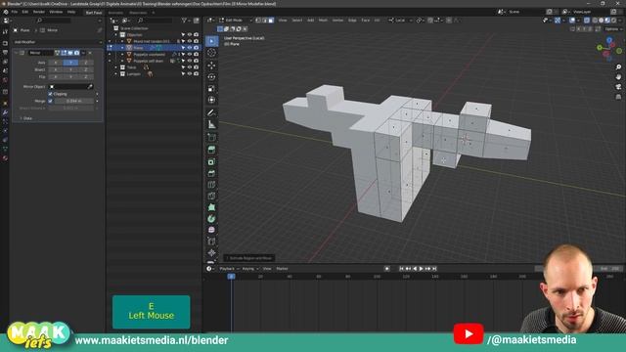Screen dimensions: 626x352
Task: Toggle Bisect X button
Action: point(56,69)
